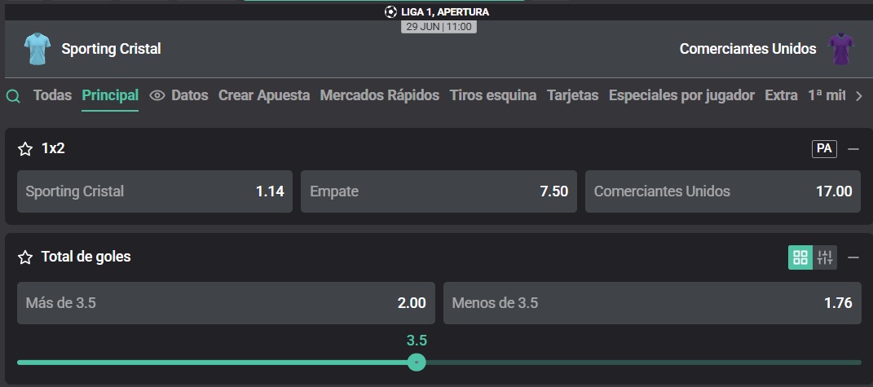
Task: Click the PA badge in 1x2
Action: pyautogui.click(x=824, y=148)
